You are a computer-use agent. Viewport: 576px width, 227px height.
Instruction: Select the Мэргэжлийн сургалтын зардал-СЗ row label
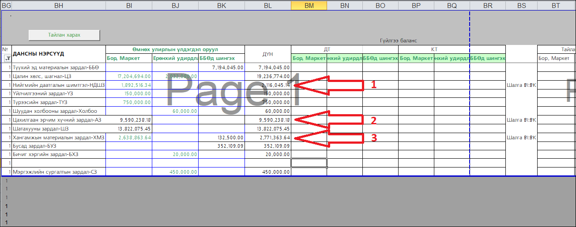click(x=58, y=172)
